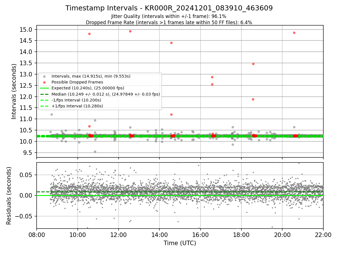The image size is (338, 253).
Task: Click the red legend marker for Possible Dropped Frames
Action: coord(45,82)
